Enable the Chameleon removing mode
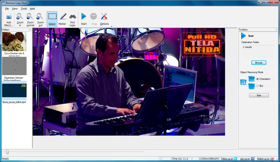The height and width of the screenshot is (162, 280). click(258, 79)
